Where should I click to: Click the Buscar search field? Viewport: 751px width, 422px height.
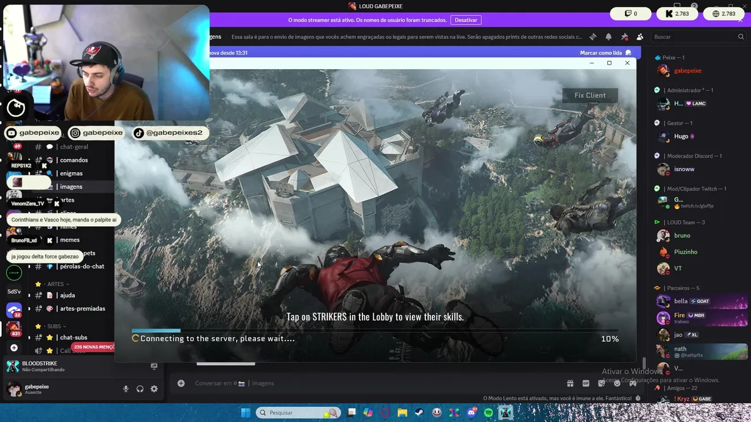pos(698,36)
